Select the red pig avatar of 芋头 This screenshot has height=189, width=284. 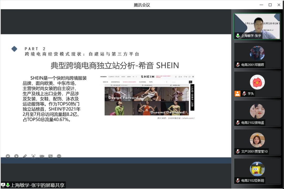257,82
